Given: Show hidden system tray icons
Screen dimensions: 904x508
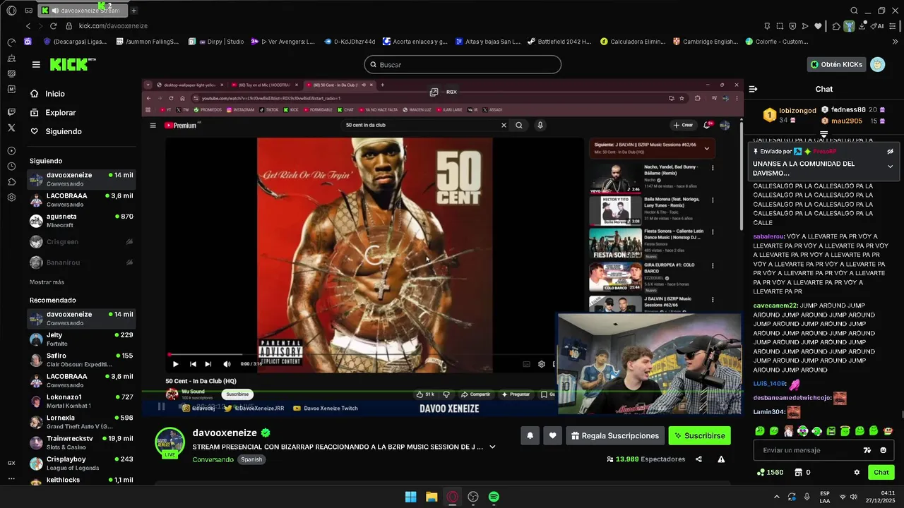Looking at the screenshot, I should 776,497.
